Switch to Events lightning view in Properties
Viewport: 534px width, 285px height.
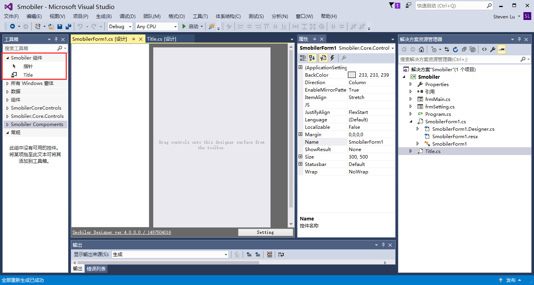332,58
